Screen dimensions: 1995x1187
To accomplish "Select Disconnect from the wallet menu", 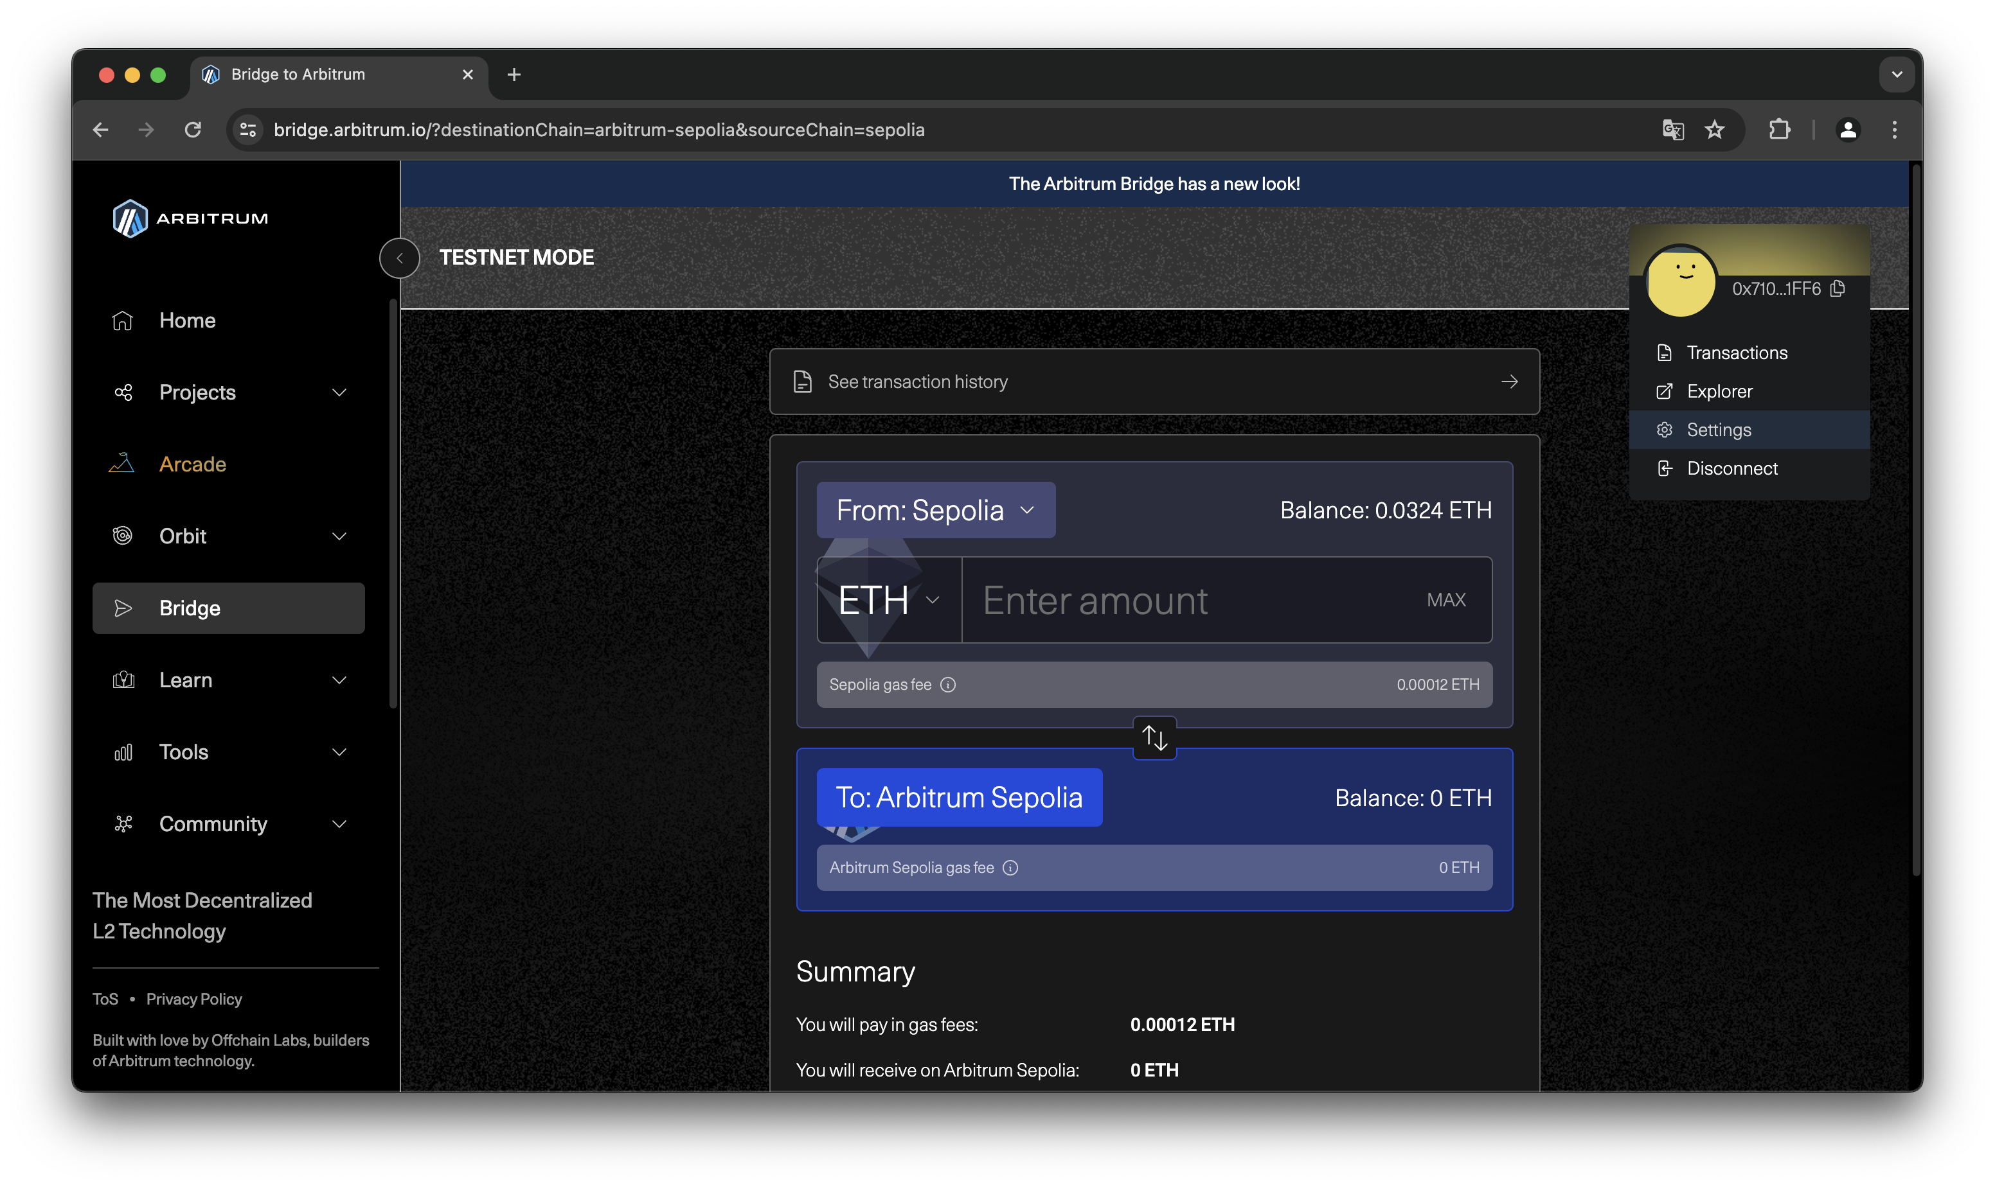I will [1749, 468].
